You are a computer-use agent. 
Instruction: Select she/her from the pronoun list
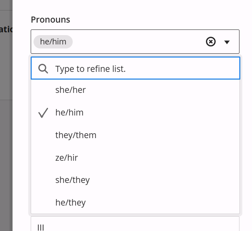[x=135, y=90]
